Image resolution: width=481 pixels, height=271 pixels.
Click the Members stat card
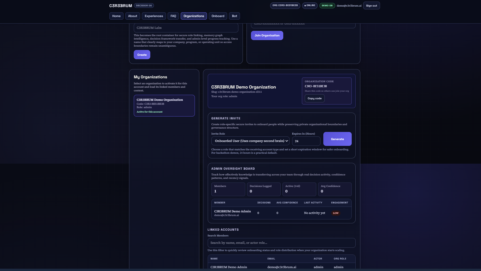(228, 189)
